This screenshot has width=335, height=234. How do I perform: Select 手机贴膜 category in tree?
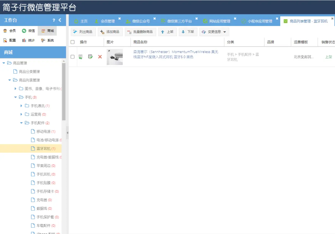[x=46, y=183]
